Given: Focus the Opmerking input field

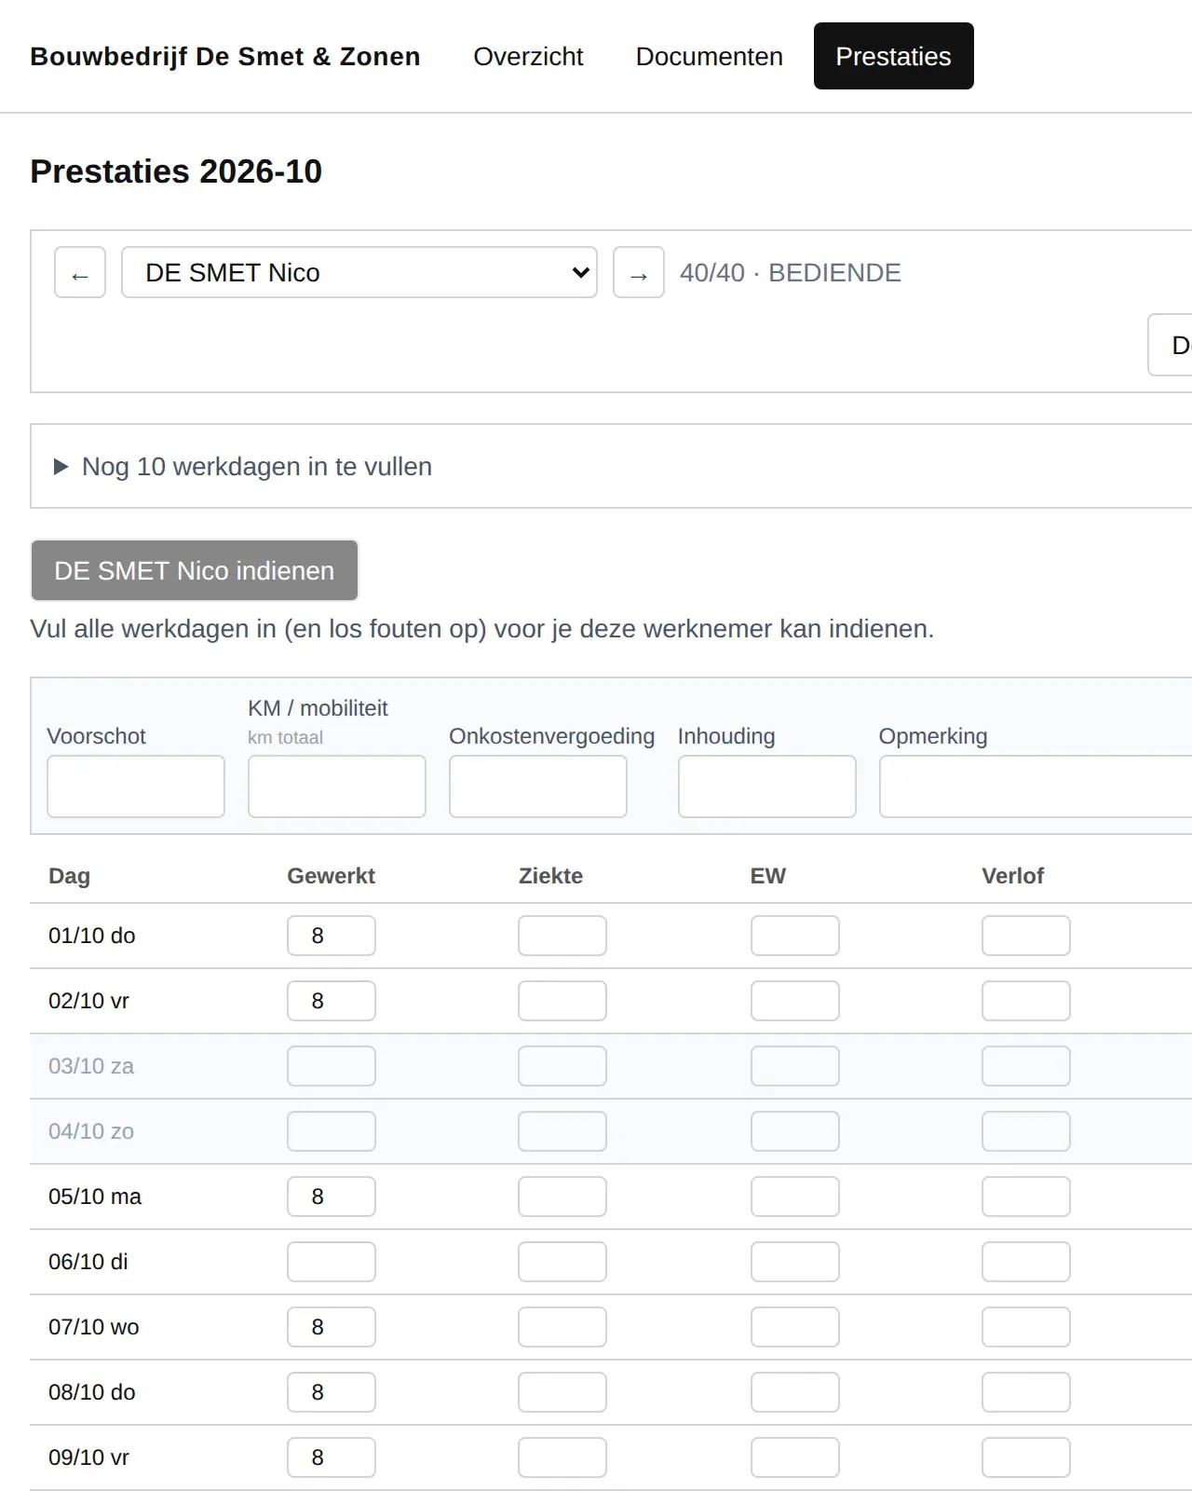Looking at the screenshot, I should tap(1036, 787).
